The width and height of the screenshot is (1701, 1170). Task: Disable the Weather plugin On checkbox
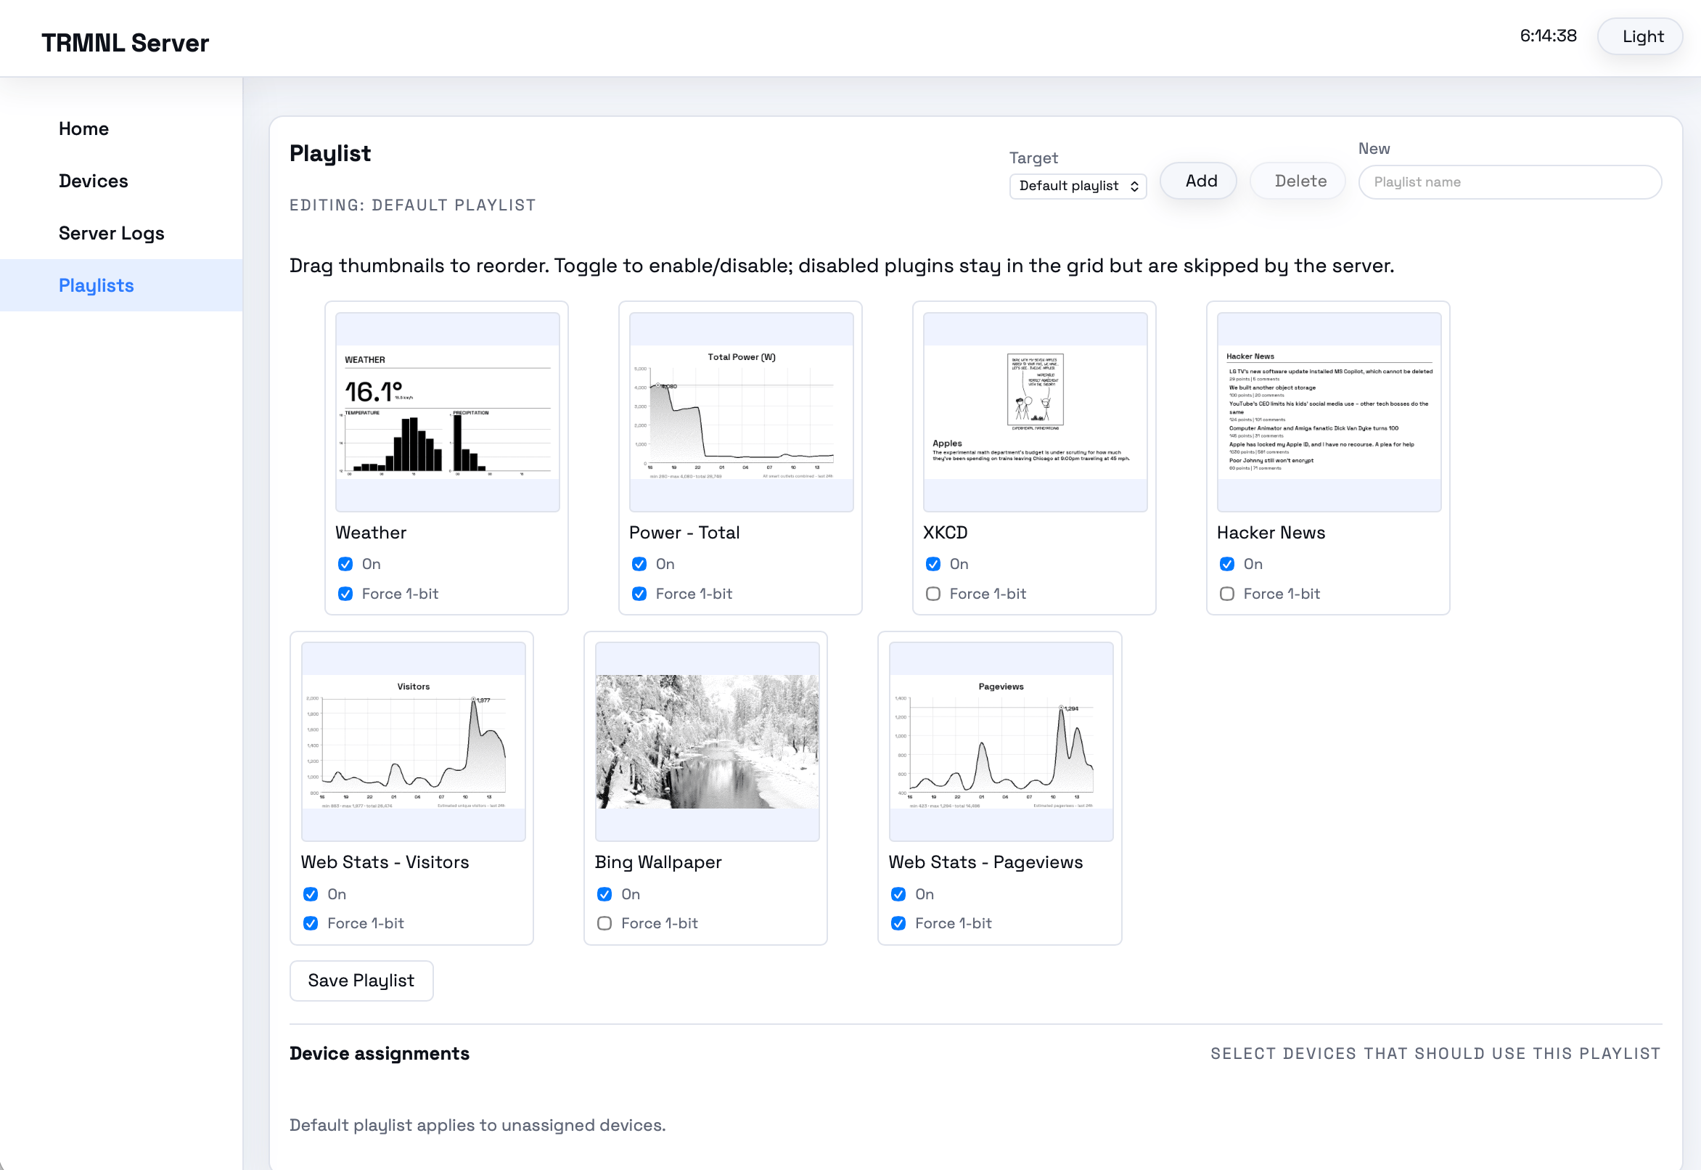pos(345,564)
